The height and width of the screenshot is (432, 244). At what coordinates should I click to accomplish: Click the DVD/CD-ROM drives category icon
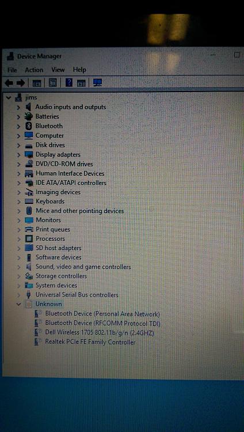(x=29, y=164)
